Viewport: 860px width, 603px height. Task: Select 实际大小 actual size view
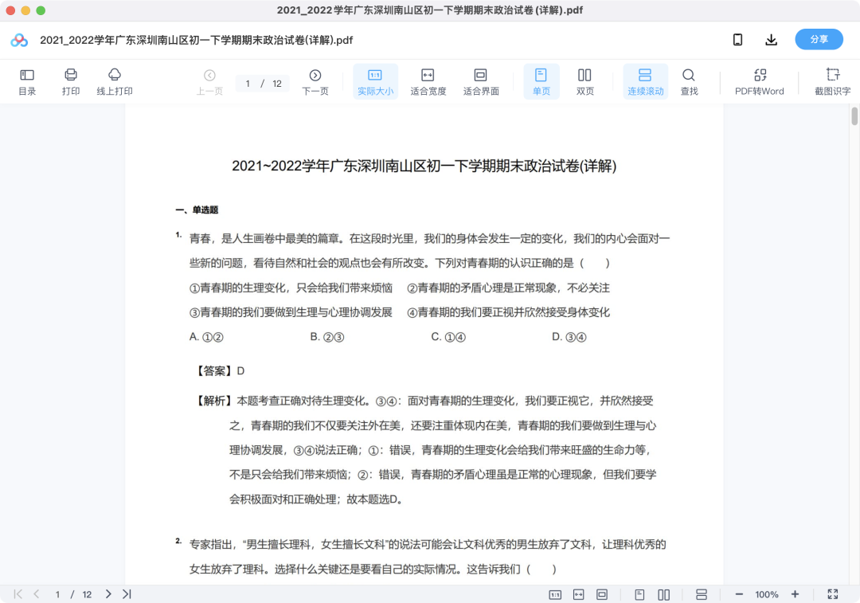[x=375, y=81]
